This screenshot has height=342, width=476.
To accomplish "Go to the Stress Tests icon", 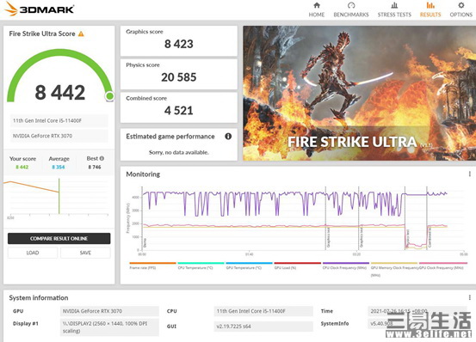I will pos(394,5).
